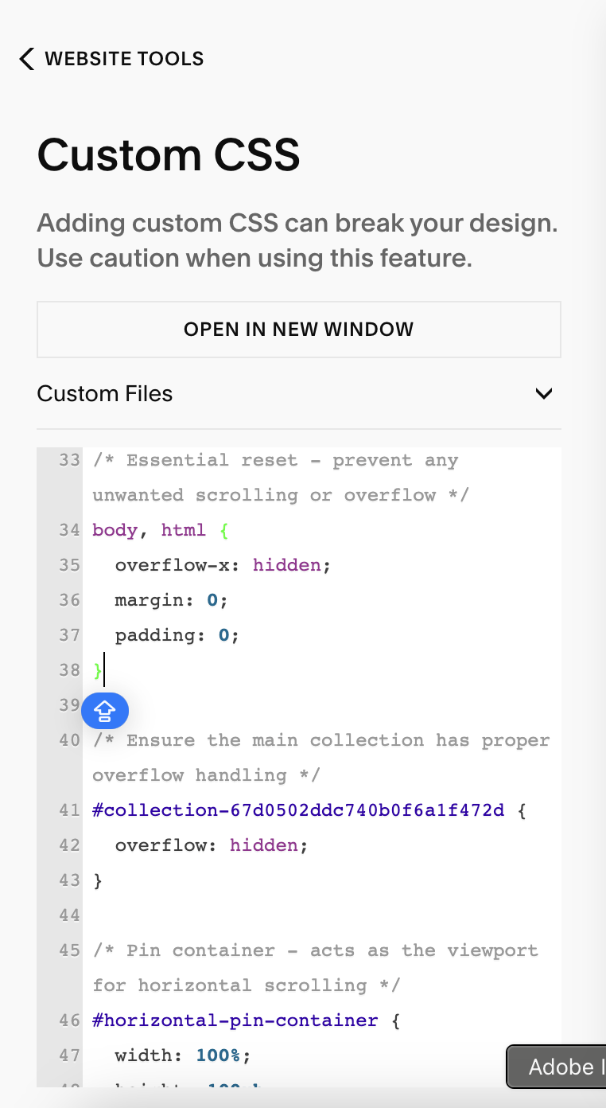
Task: Place cursor on overflow-x: hidden line
Action: click(223, 565)
